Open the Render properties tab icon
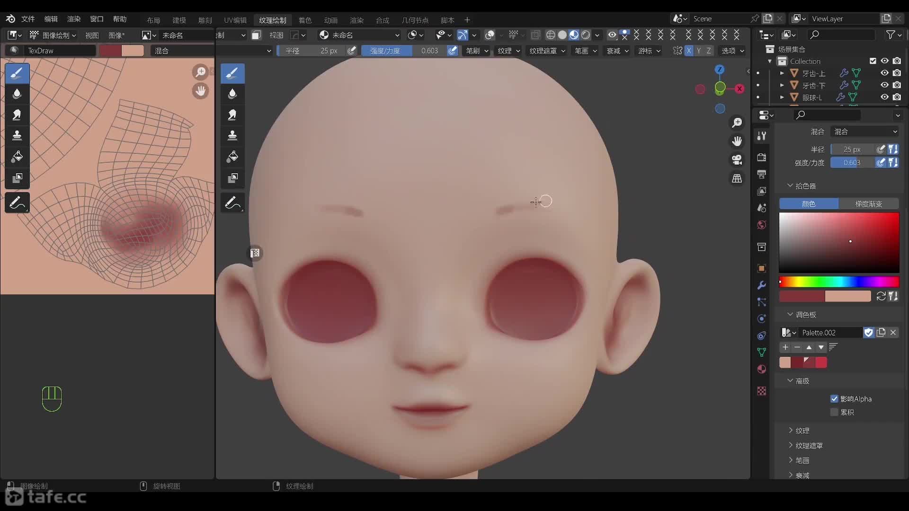Image resolution: width=909 pixels, height=511 pixels. pyautogui.click(x=762, y=157)
